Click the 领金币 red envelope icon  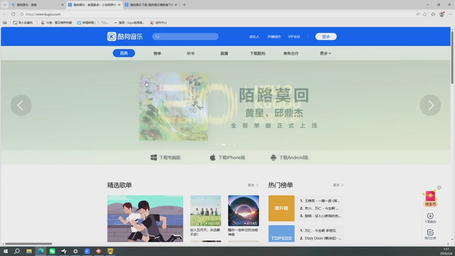pyautogui.click(x=431, y=199)
